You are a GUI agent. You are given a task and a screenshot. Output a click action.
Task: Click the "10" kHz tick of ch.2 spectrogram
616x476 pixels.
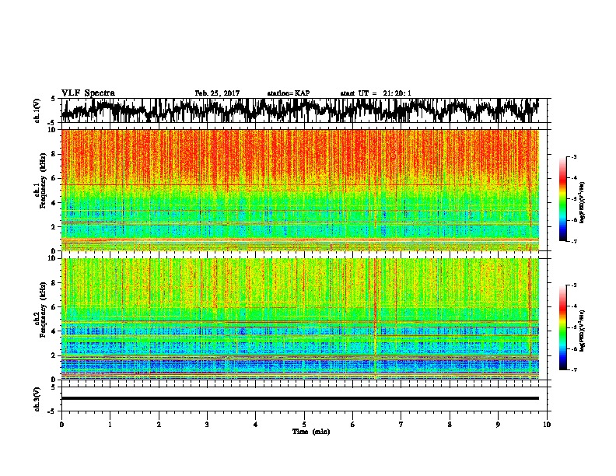53,258
